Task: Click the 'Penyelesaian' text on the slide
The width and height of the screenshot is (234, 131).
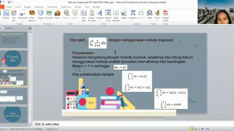Action: [83, 53]
